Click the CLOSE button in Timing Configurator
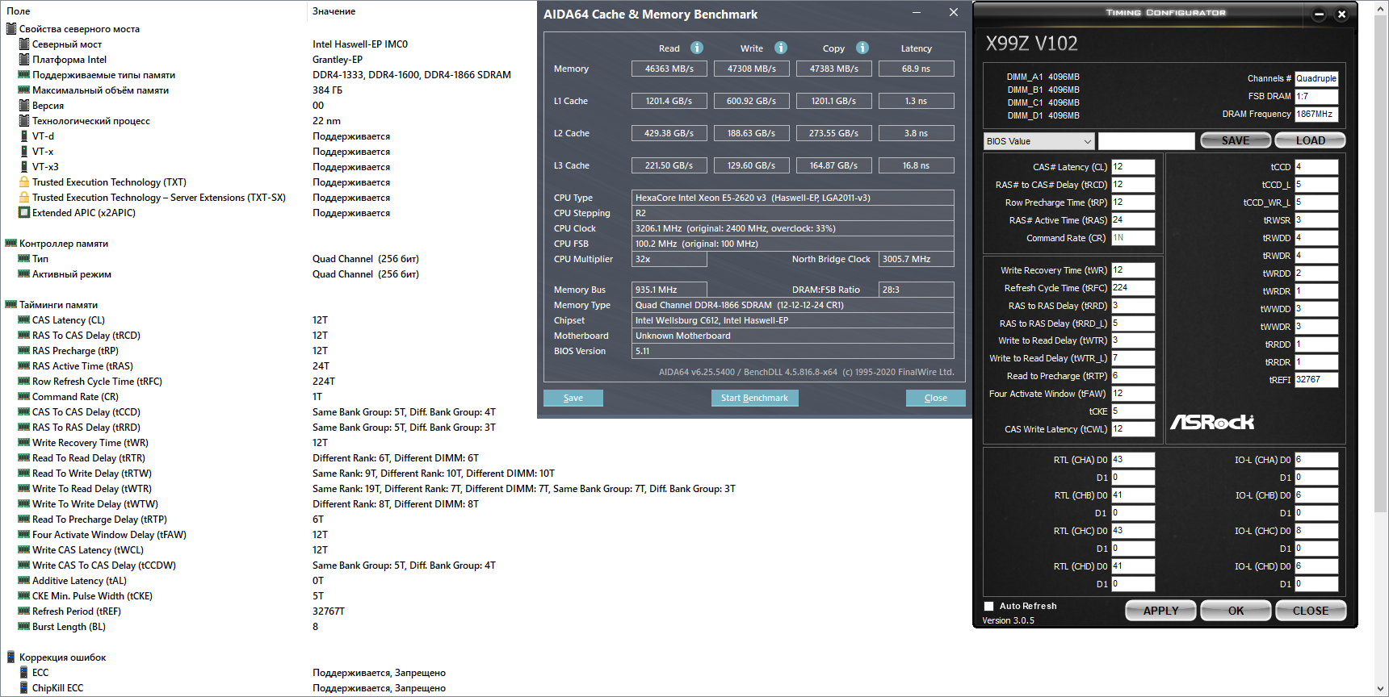1389x697 pixels. tap(1311, 611)
